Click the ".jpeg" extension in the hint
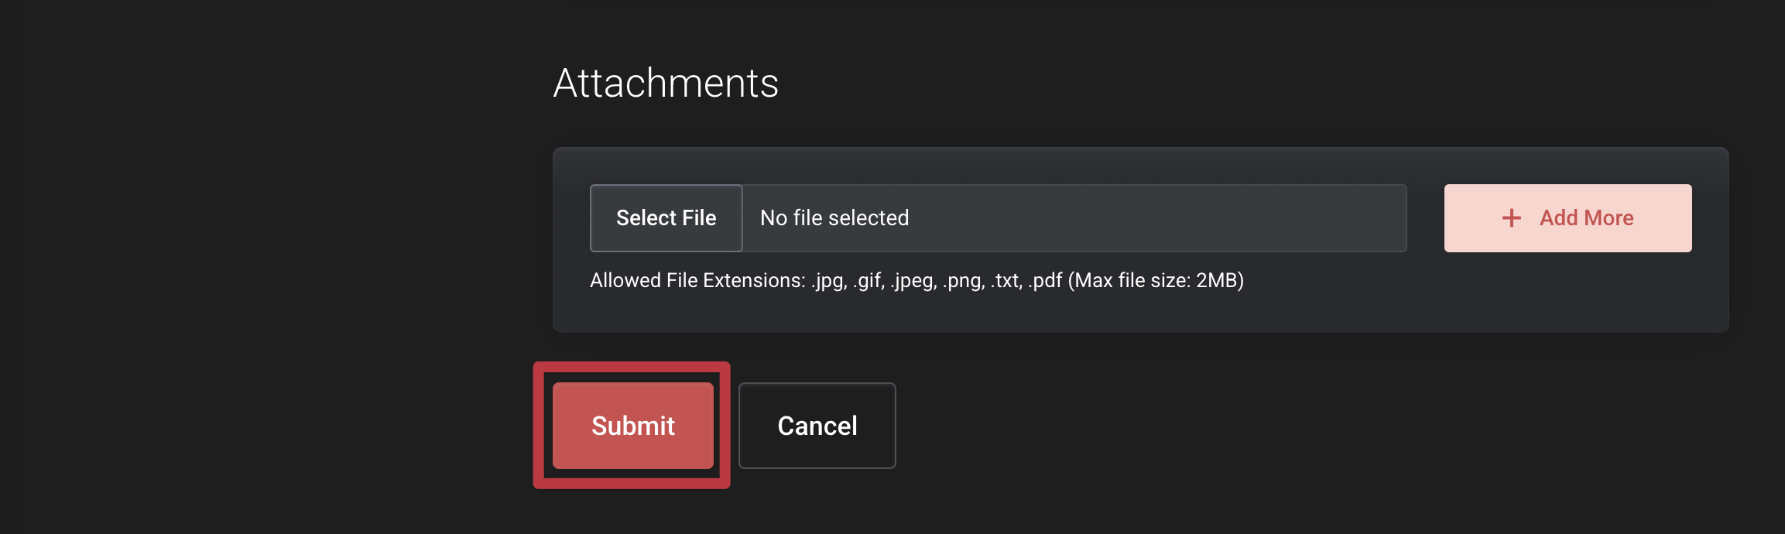The width and height of the screenshot is (1785, 534). click(x=913, y=280)
